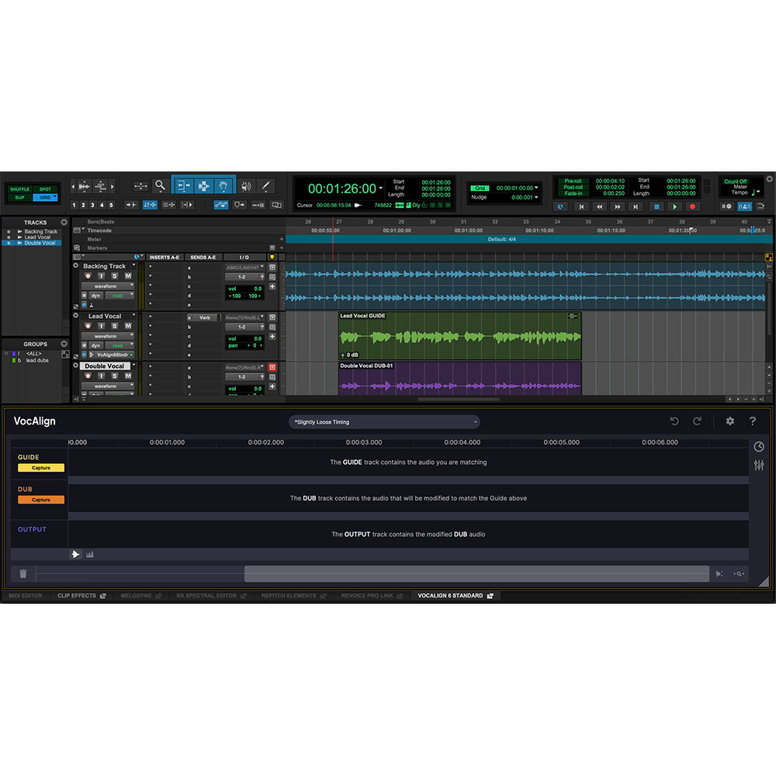The width and height of the screenshot is (776, 776).
Task: Select the Grabber hand tool
Action: point(225,186)
